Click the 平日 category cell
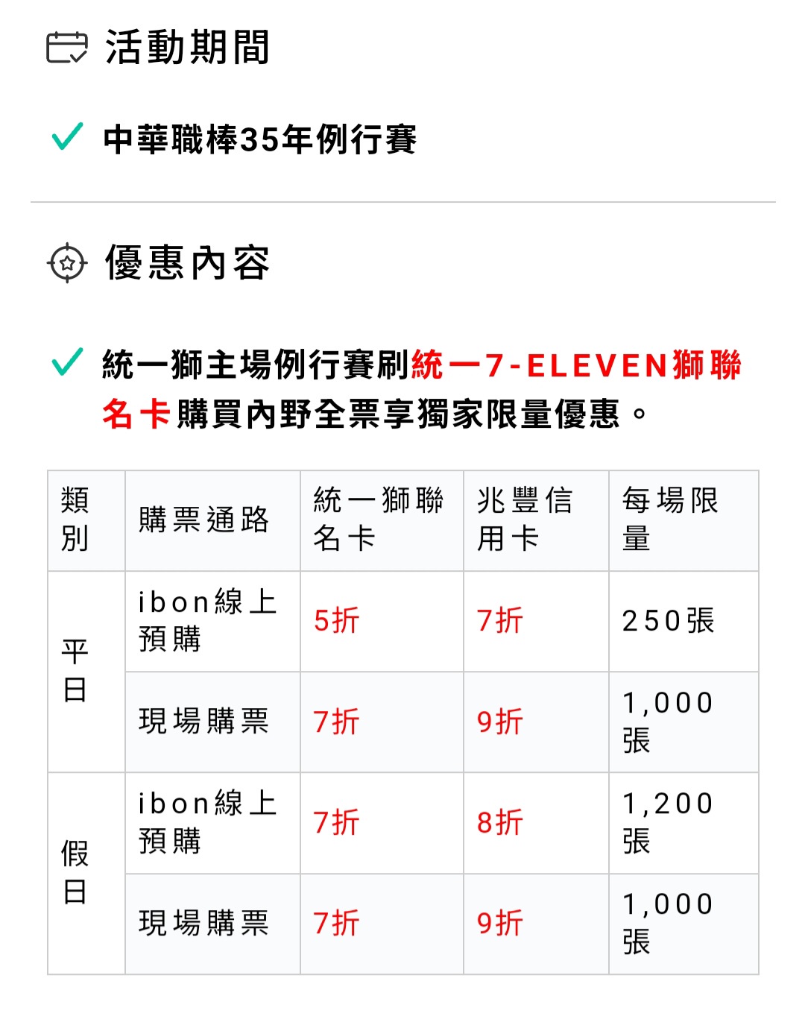Viewport: 805px width, 1019px height. point(86,672)
